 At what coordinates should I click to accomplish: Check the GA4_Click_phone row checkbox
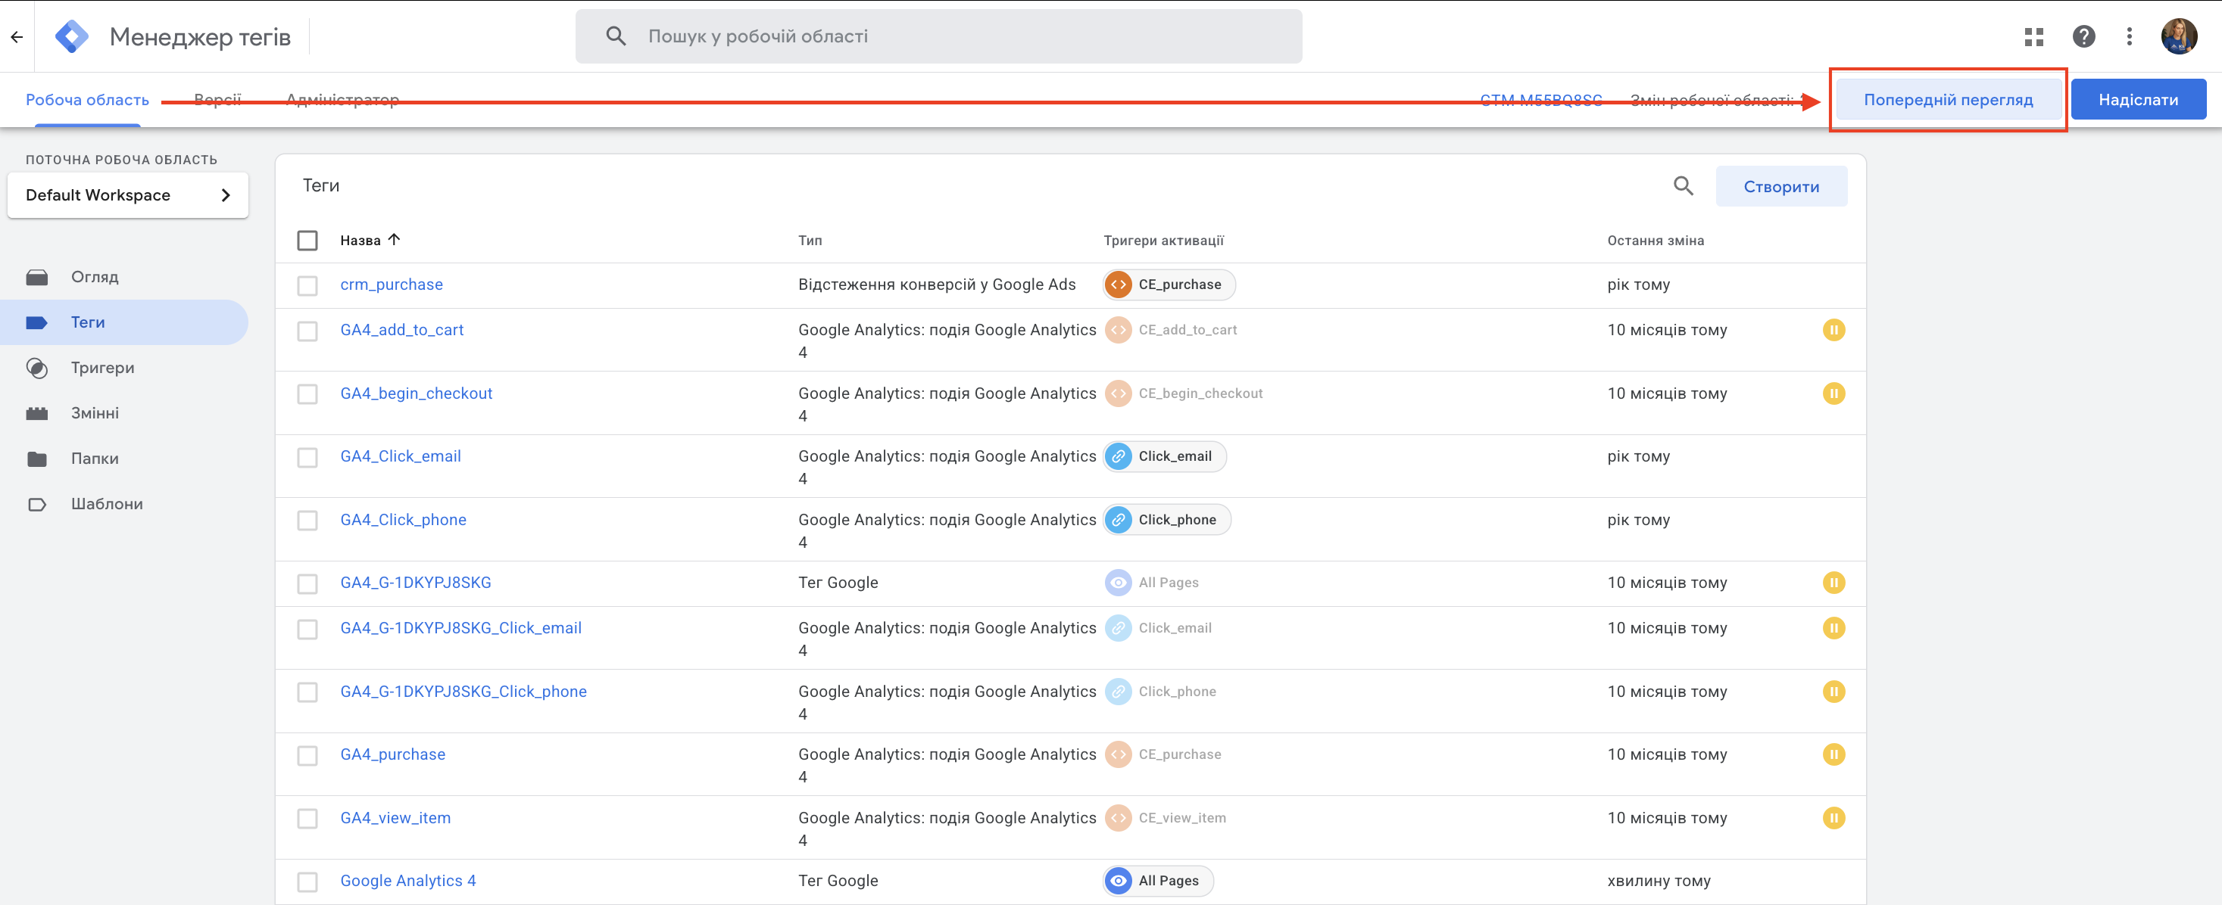click(307, 521)
